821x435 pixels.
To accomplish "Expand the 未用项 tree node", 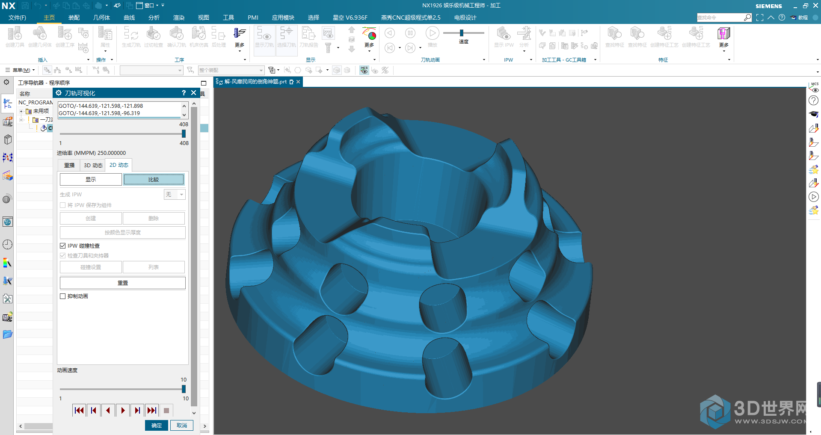I will (21, 111).
